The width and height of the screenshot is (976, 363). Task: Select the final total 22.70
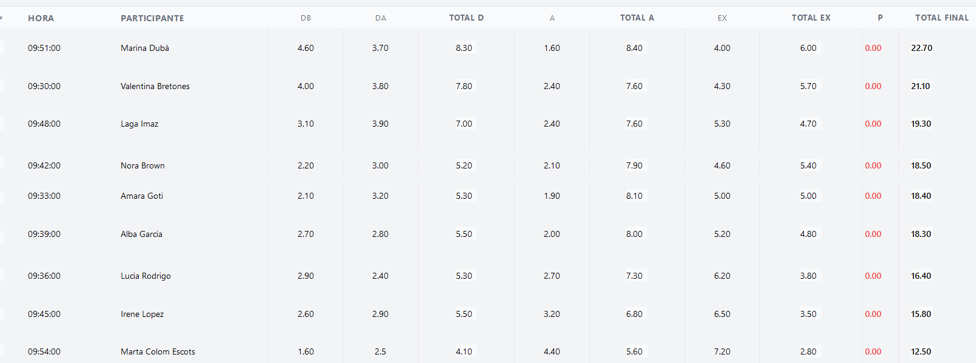point(921,48)
